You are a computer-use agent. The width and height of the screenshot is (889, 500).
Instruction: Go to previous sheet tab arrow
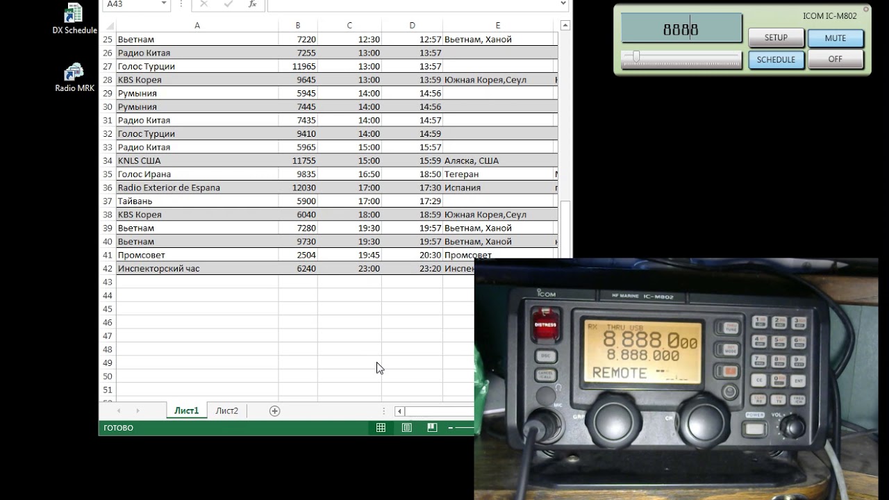pyautogui.click(x=119, y=411)
